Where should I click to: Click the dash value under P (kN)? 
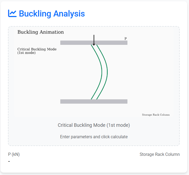[9, 161]
